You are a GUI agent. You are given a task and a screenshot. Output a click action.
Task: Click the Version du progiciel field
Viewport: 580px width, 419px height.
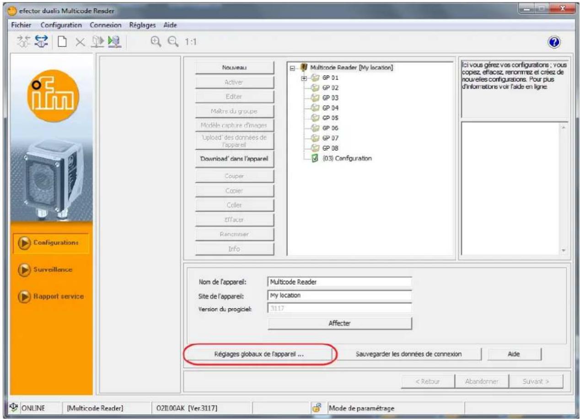[x=339, y=308]
